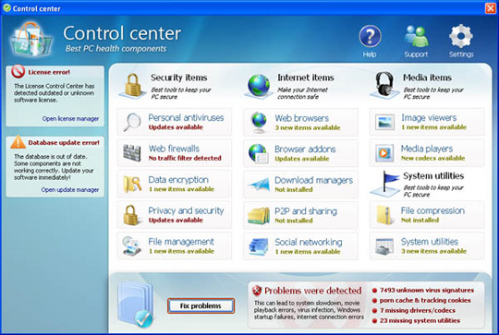
Task: Click the System utilities flag icon
Action: click(385, 184)
